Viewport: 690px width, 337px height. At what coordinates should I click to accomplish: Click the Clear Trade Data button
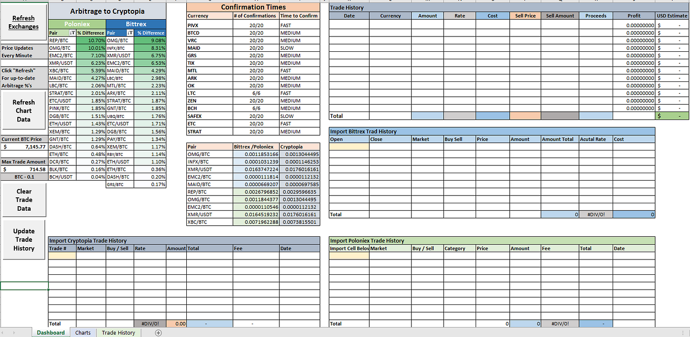pyautogui.click(x=24, y=200)
